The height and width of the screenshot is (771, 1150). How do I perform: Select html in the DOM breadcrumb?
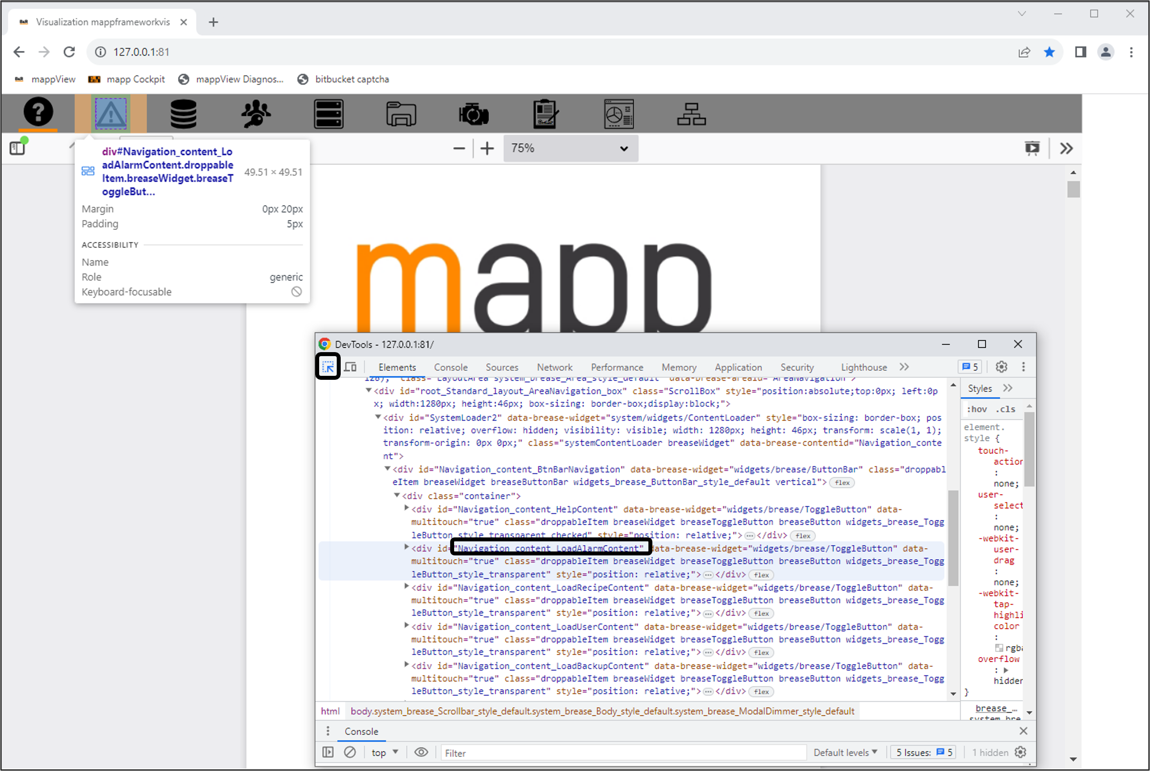click(x=330, y=711)
